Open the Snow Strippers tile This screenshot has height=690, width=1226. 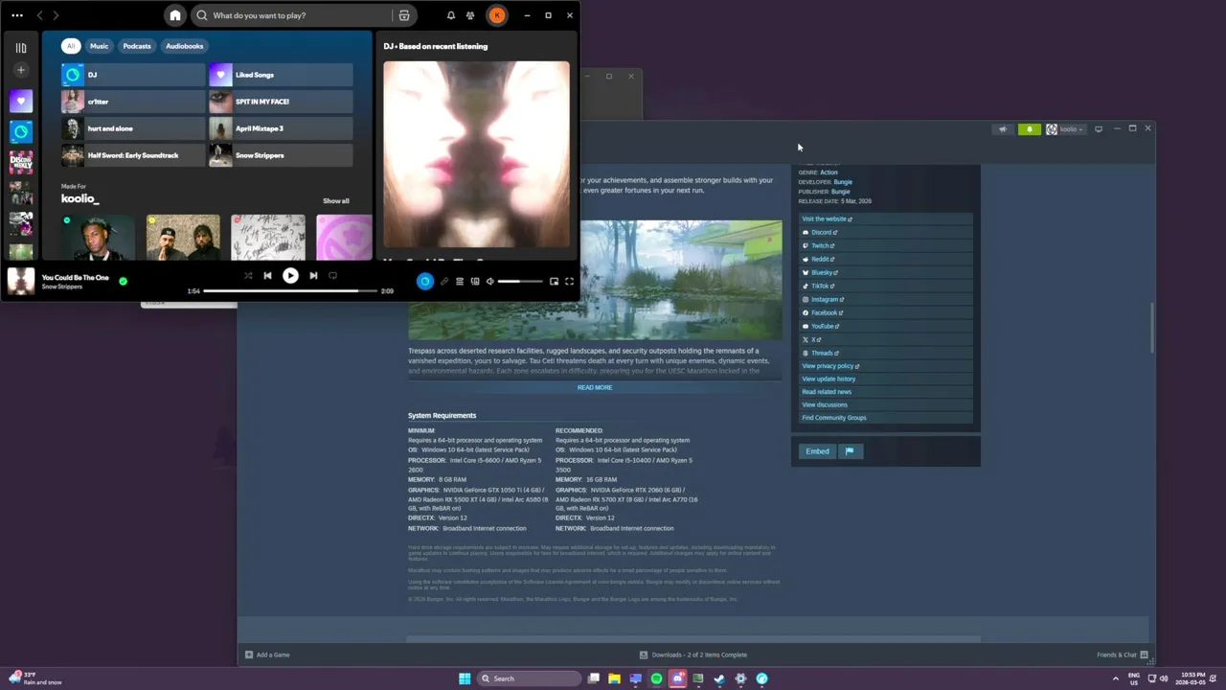[x=281, y=155]
